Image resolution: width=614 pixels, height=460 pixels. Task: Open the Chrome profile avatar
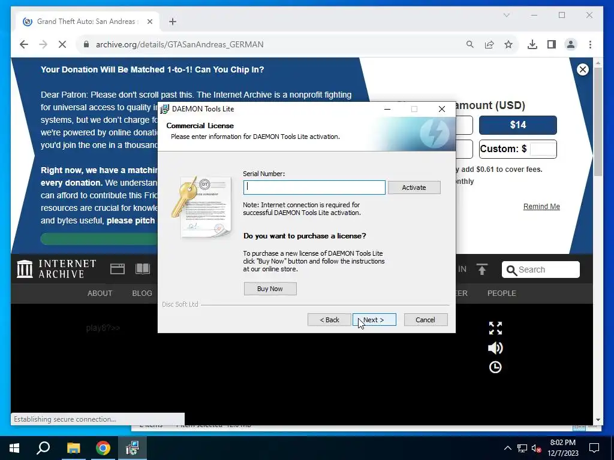[x=571, y=44]
